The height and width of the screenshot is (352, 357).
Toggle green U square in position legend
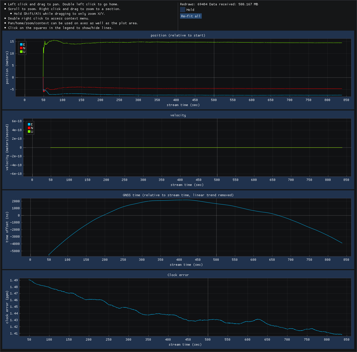pos(21,52)
